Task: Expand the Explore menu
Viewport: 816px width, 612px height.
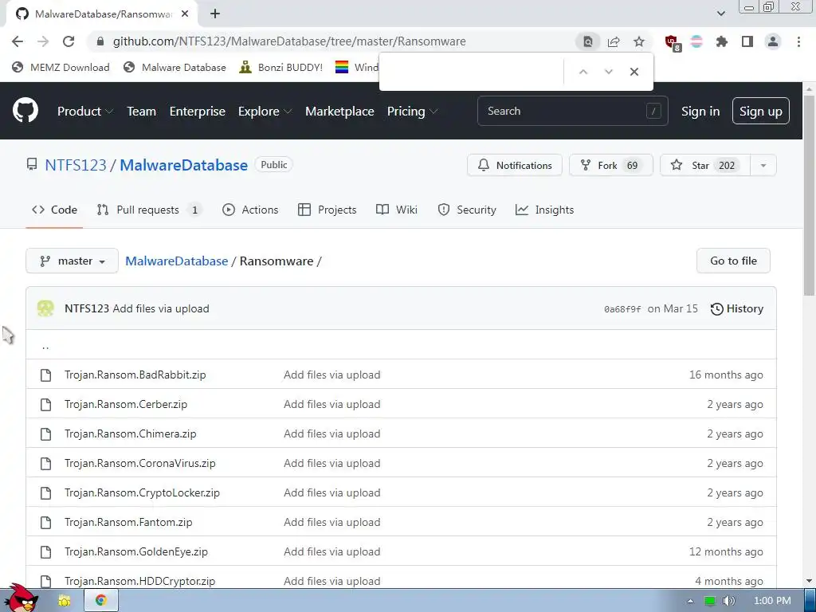Action: (265, 112)
